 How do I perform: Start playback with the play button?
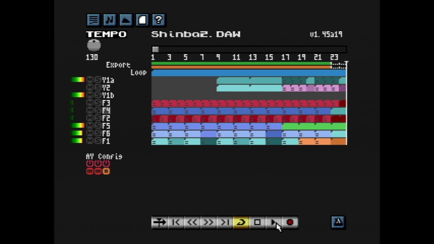point(273,222)
